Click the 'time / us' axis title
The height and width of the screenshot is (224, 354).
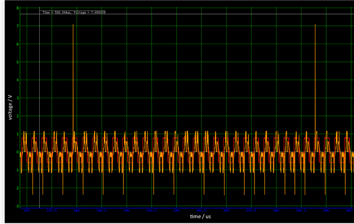[x=200, y=217]
